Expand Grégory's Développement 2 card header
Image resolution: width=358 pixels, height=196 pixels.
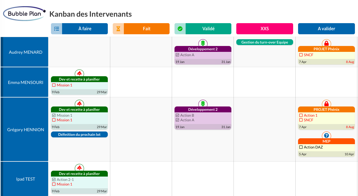[x=203, y=109]
